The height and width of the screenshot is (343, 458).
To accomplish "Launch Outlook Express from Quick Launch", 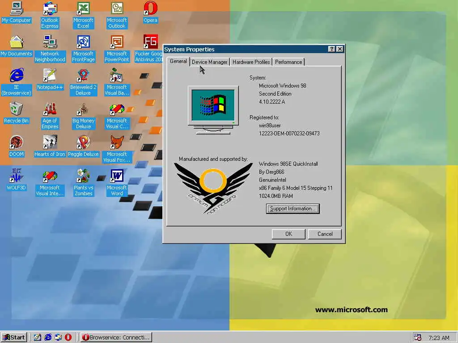I will (58, 337).
